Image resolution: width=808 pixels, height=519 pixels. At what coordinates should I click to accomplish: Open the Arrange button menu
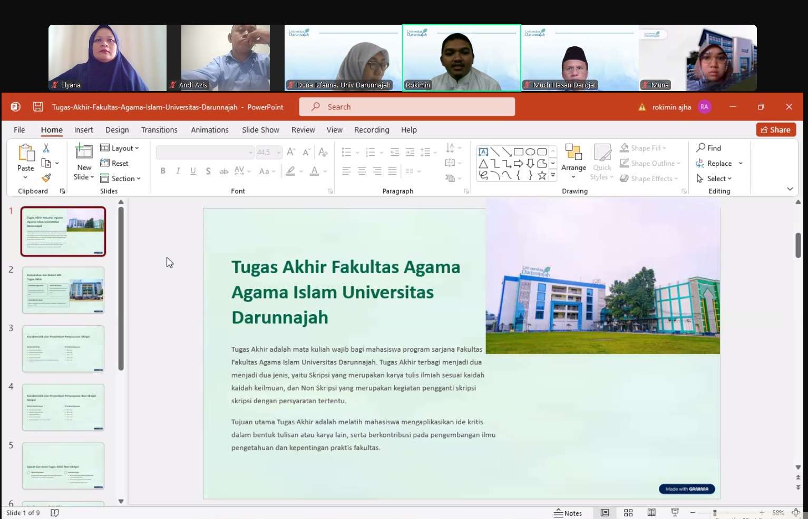coord(573,162)
